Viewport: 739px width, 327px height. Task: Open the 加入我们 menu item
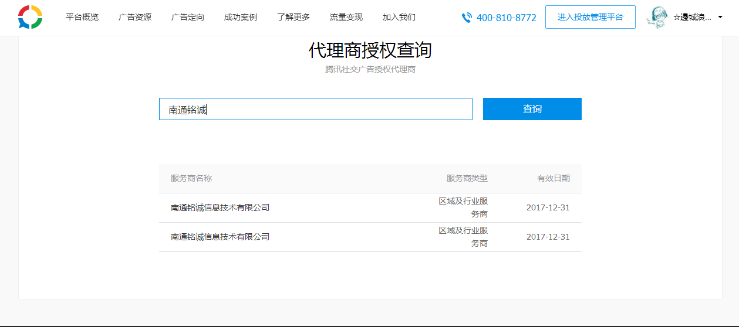coord(399,17)
